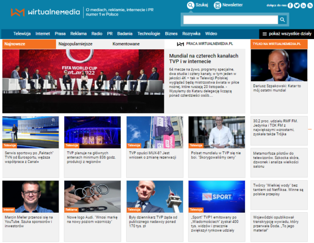This screenshot has height=243, width=314.
Task: Select the Komentowane tab
Action: pos(126,43)
